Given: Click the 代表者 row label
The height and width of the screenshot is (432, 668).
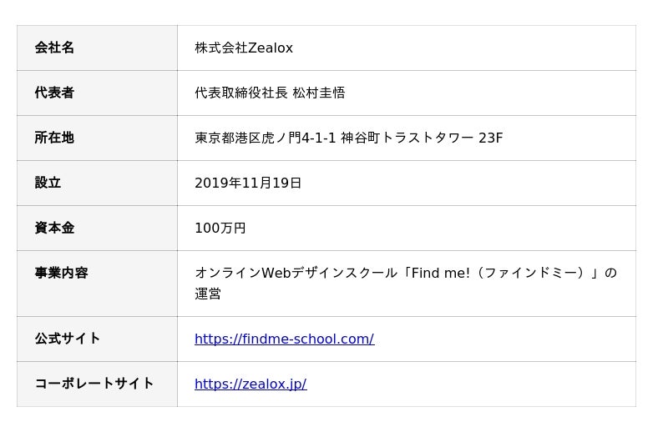Looking at the screenshot, I should coord(54,93).
